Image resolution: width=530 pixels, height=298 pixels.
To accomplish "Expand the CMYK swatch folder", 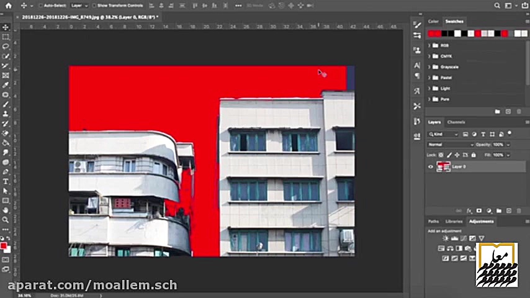I will click(x=429, y=56).
